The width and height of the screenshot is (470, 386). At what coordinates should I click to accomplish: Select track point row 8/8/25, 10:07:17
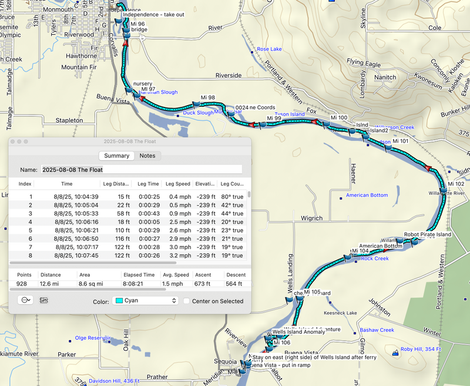pyautogui.click(x=128, y=247)
